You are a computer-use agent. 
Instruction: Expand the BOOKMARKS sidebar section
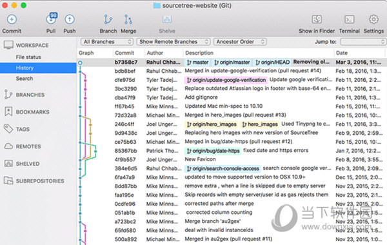(x=33, y=112)
